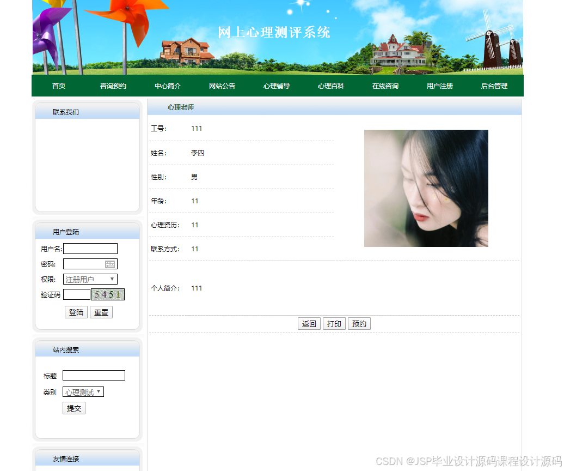This screenshot has width=564, height=471.
Task: Click the 用户登陆 panel heading
Action: pos(66,232)
